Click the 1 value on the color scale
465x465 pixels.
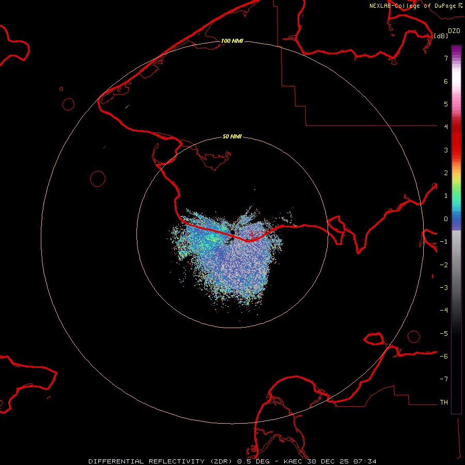pos(446,196)
